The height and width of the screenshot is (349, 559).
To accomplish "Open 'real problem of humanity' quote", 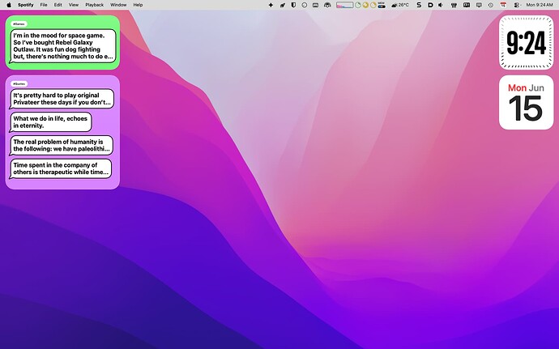I will [x=62, y=145].
